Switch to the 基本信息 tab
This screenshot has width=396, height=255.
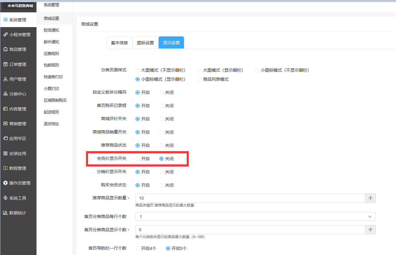(x=119, y=43)
